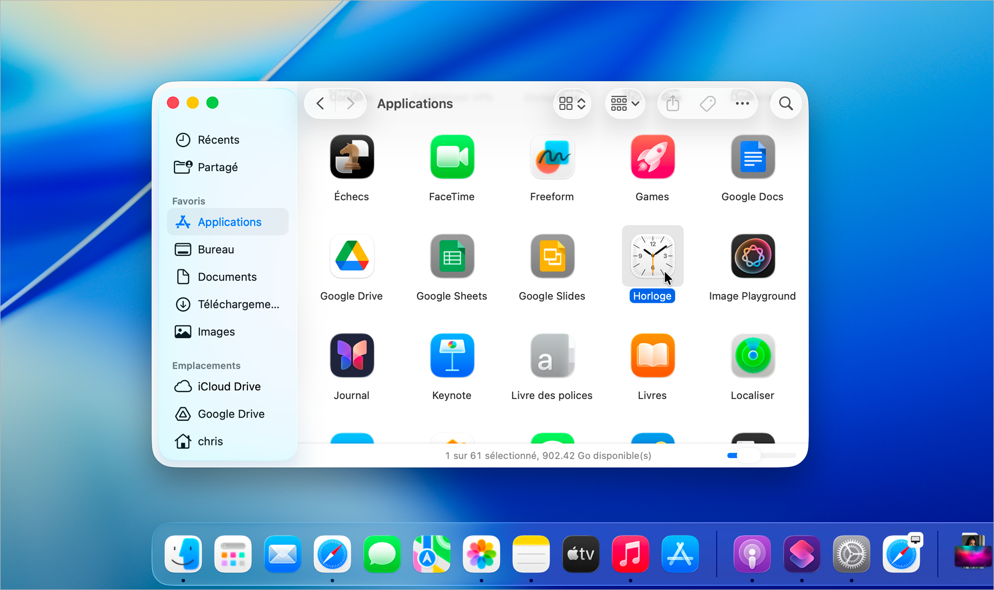The image size is (994, 590).
Task: Open Récents in the sidebar
Action: coord(228,140)
